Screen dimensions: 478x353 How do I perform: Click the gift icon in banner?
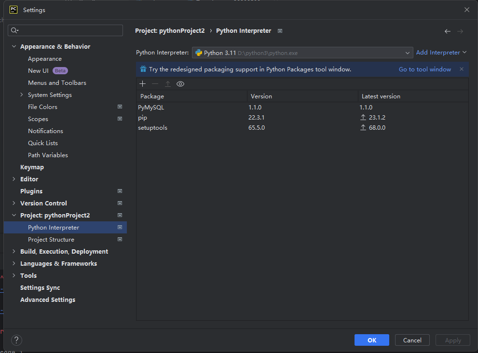click(x=143, y=69)
